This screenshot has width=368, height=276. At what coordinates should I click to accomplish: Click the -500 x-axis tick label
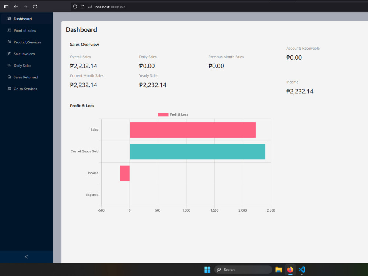(x=101, y=210)
